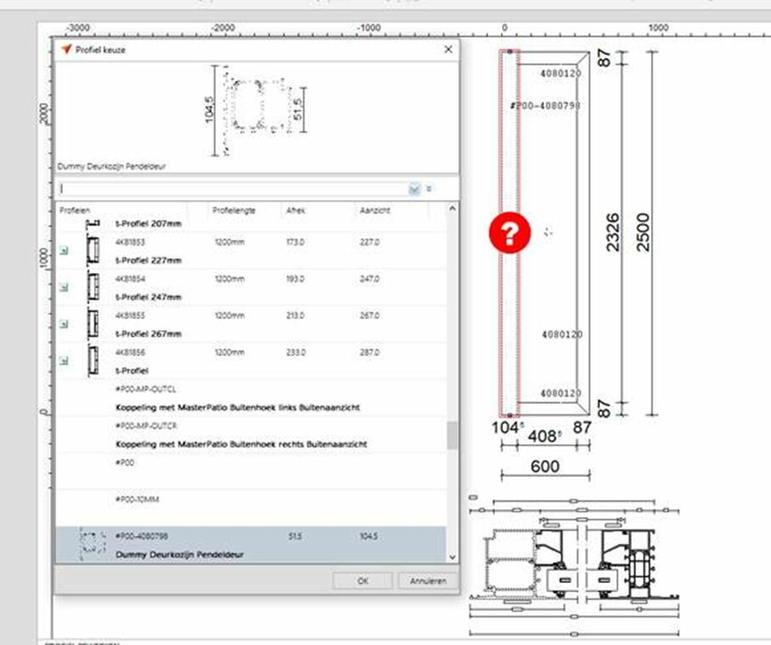Click the red question mark on the drawing
Viewport: 771px width, 645px height.
510,233
